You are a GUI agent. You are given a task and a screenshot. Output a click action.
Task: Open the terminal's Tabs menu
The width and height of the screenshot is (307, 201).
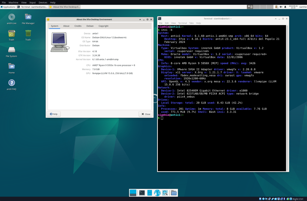(x=191, y=23)
